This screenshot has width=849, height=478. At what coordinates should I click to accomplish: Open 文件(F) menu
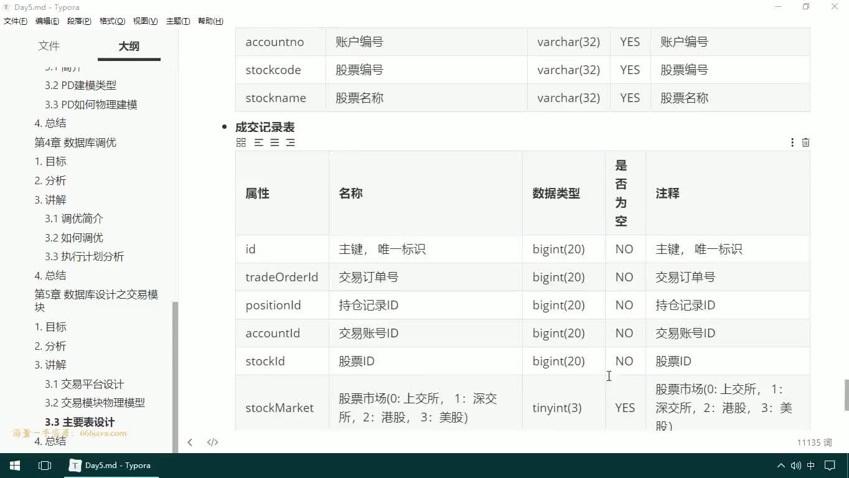16,21
